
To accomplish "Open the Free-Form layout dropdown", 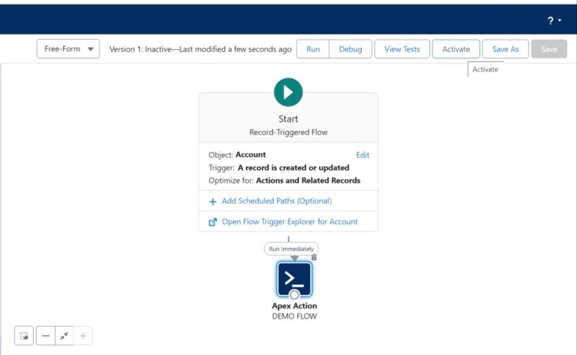I will pyautogui.click(x=68, y=49).
